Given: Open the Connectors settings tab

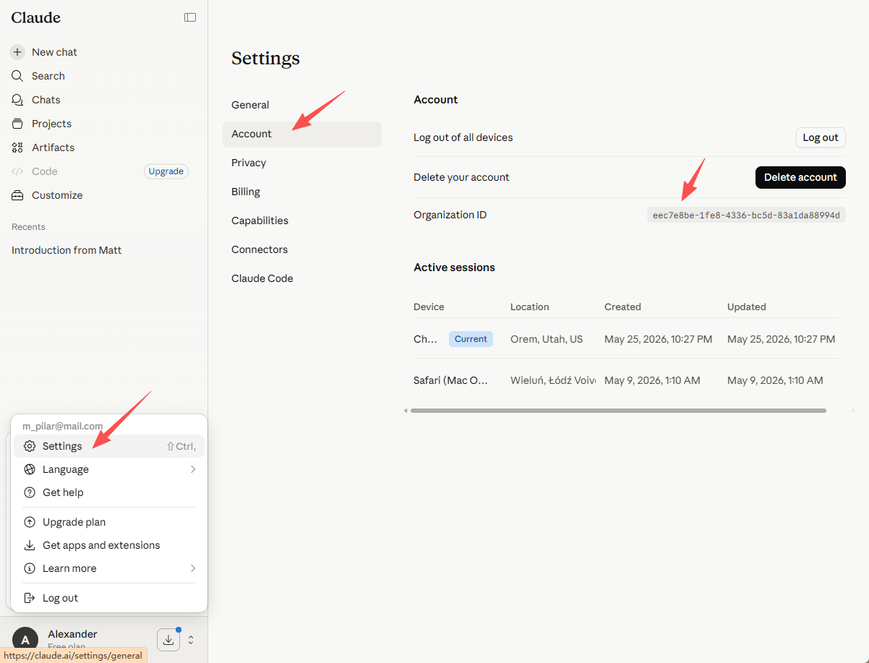Looking at the screenshot, I should click(302, 249).
